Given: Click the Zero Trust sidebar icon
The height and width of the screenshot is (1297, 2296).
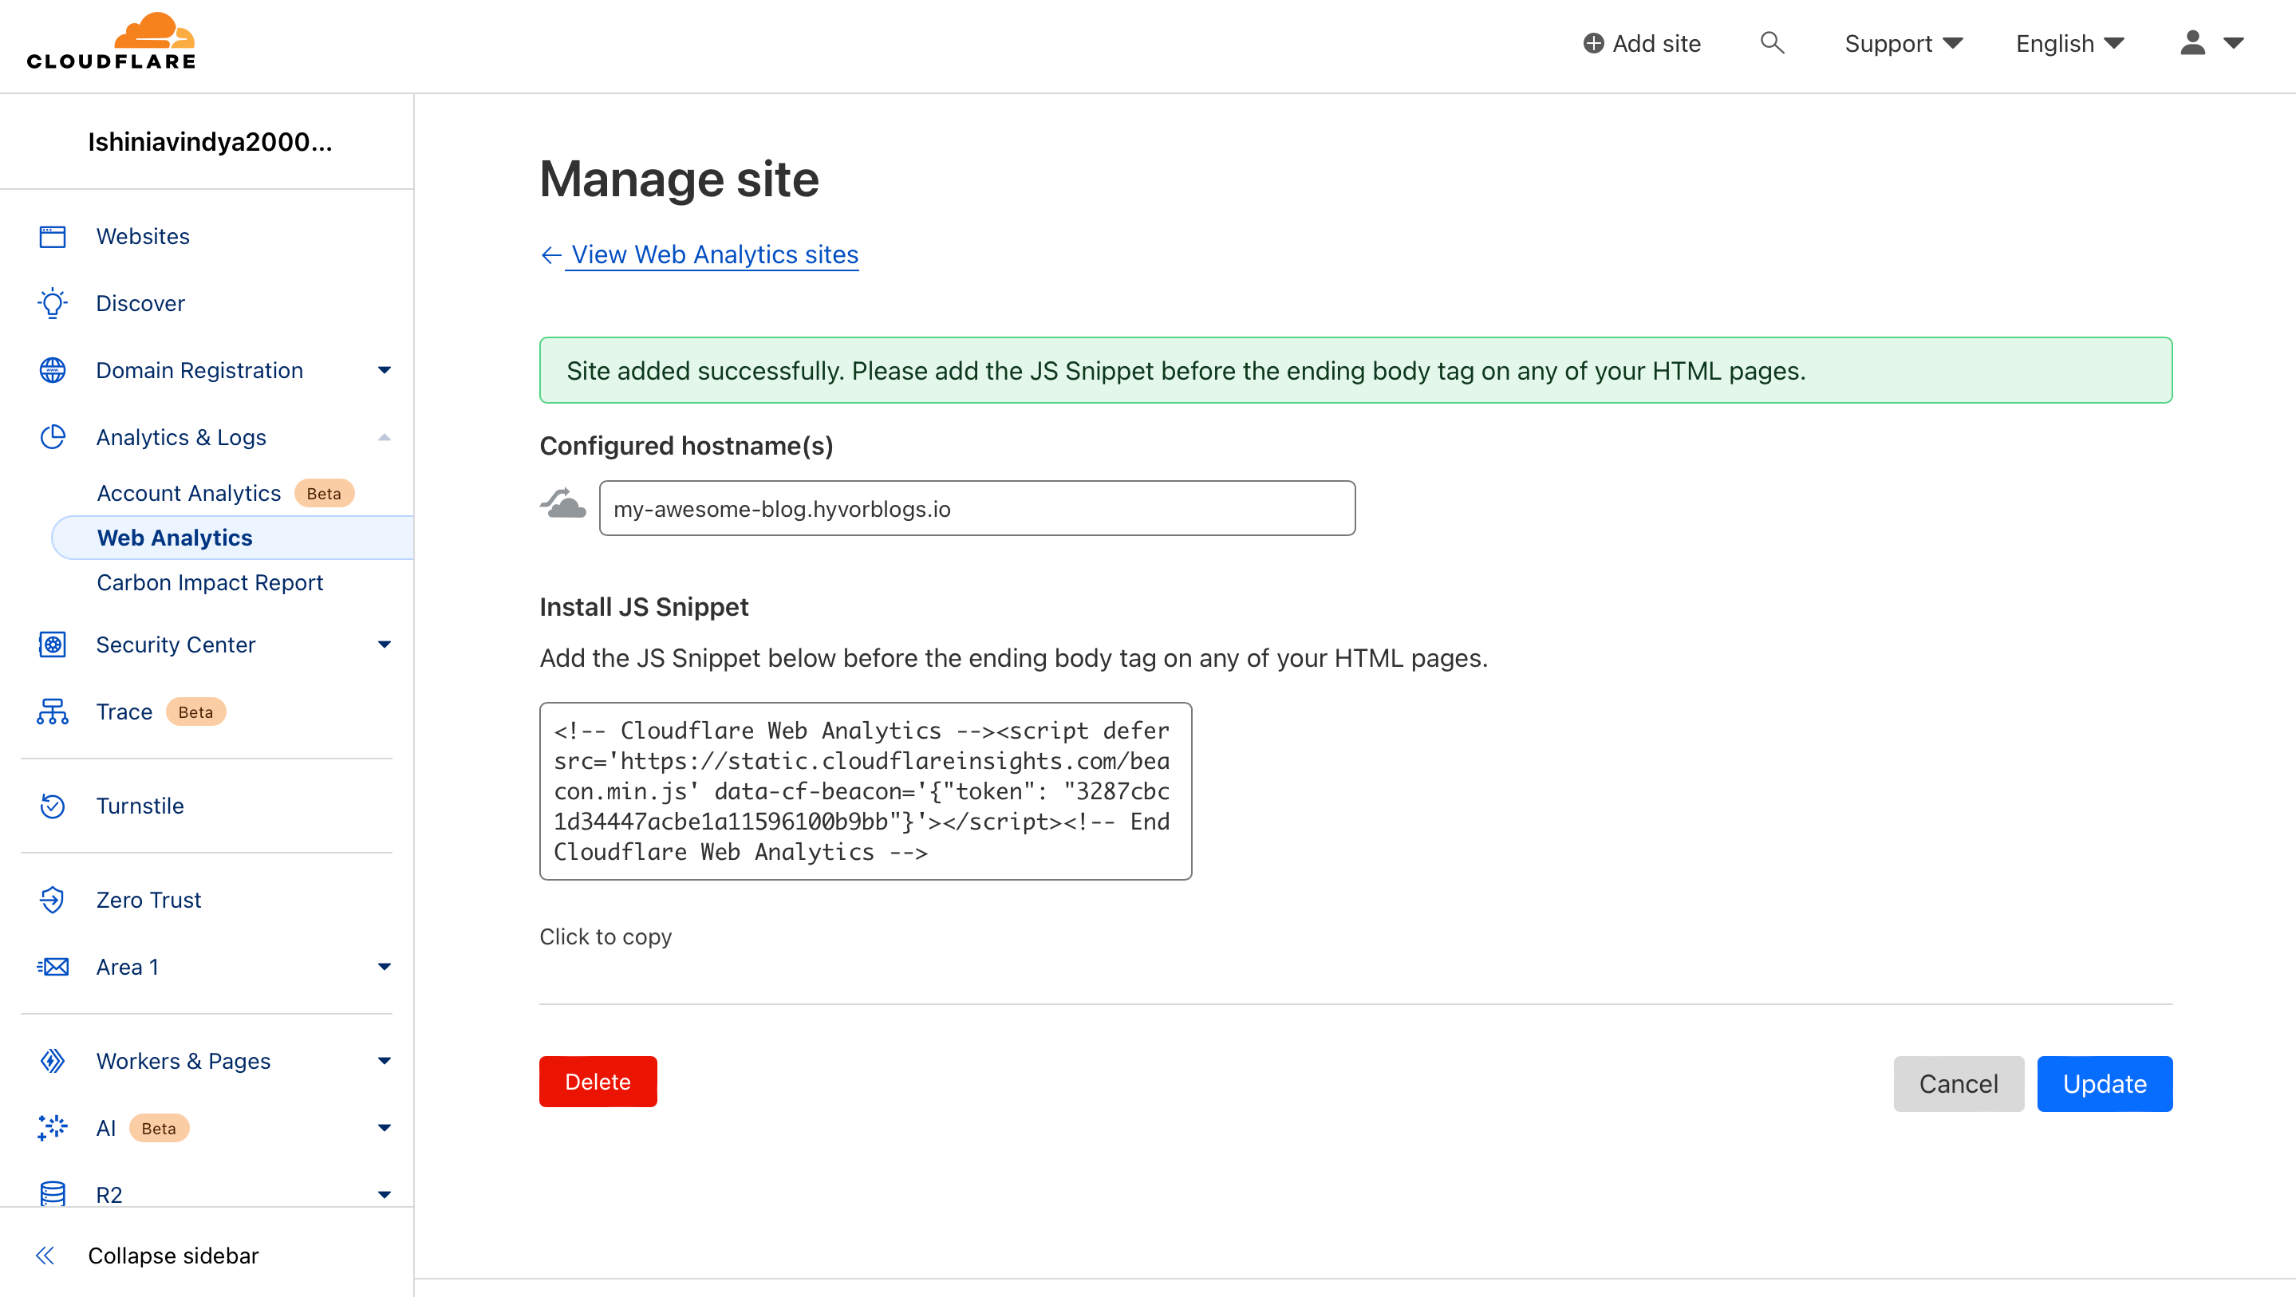Looking at the screenshot, I should 53,900.
